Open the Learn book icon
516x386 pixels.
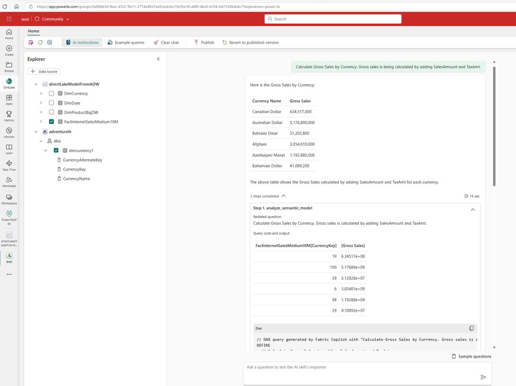coord(9,149)
